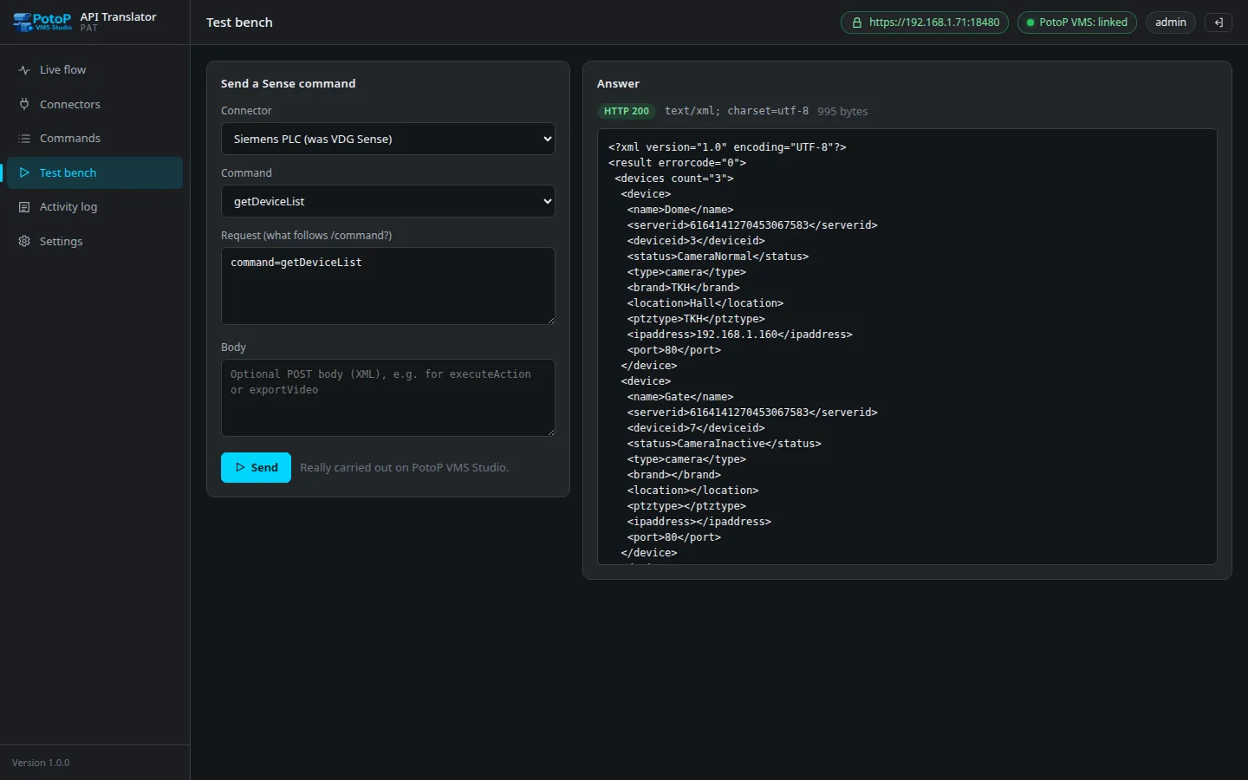The width and height of the screenshot is (1248, 780).
Task: Open the Live flow page
Action: coord(94,70)
